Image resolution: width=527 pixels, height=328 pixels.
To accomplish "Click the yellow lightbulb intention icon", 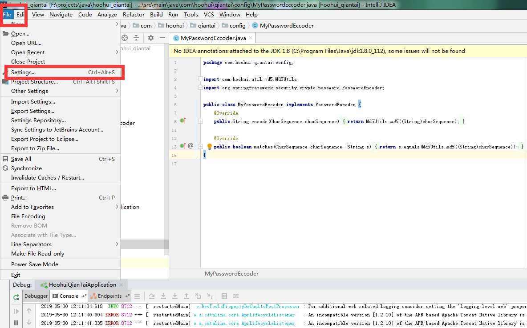I will pyautogui.click(x=210, y=147).
